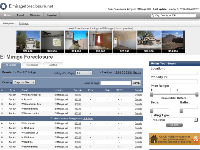Go to Sitemap
This screenshot has width=200, height=150.
pyautogui.click(x=35, y=15)
